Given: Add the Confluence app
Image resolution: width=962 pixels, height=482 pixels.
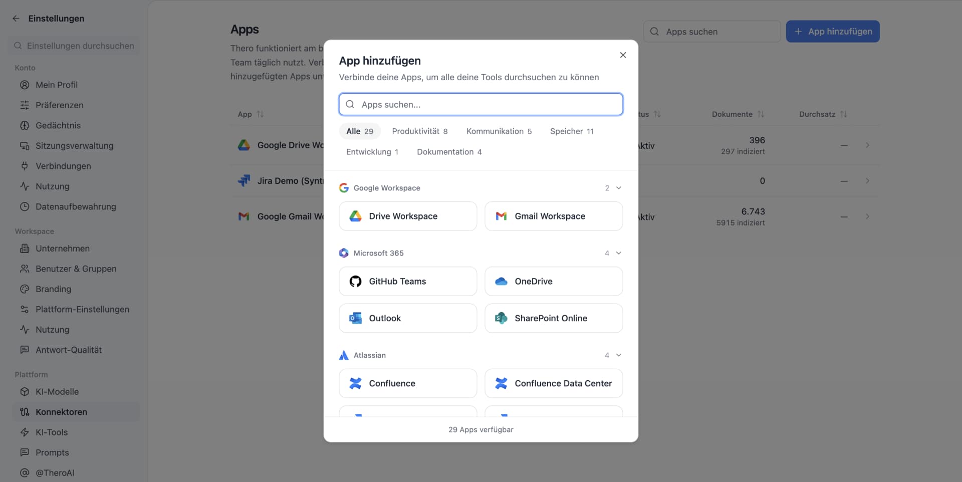Looking at the screenshot, I should point(408,383).
